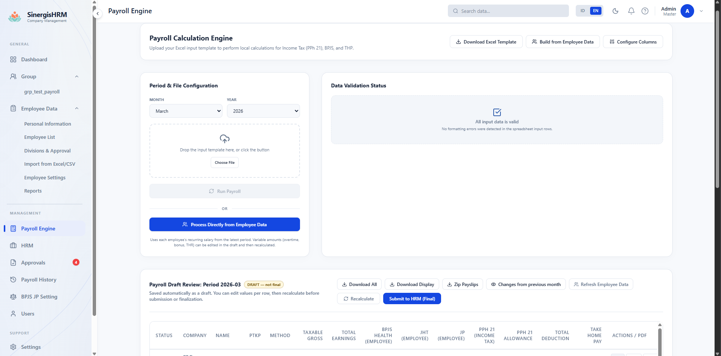Focus the Search data field
The image size is (721, 356).
508,11
